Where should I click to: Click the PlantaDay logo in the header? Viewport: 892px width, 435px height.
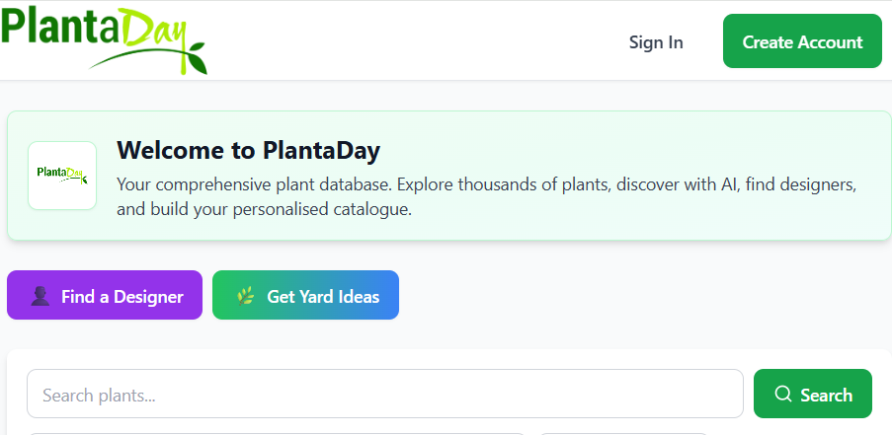point(104,39)
